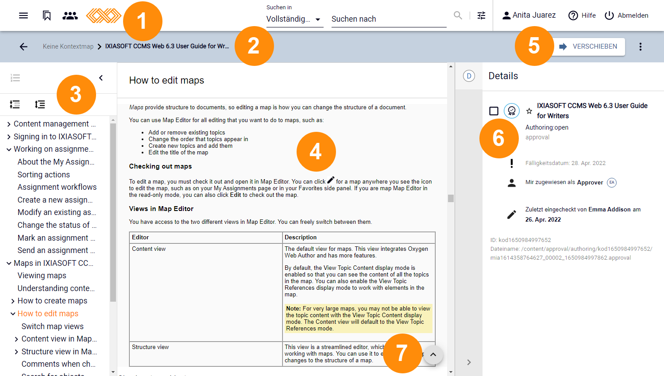Click the exclamation due date icon
Image resolution: width=664 pixels, height=376 pixels.
(x=512, y=163)
